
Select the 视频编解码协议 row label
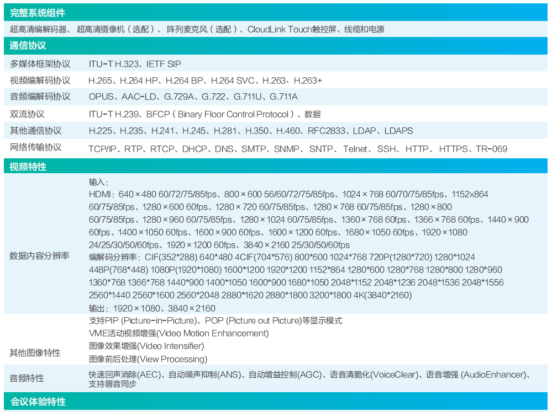click(x=40, y=81)
